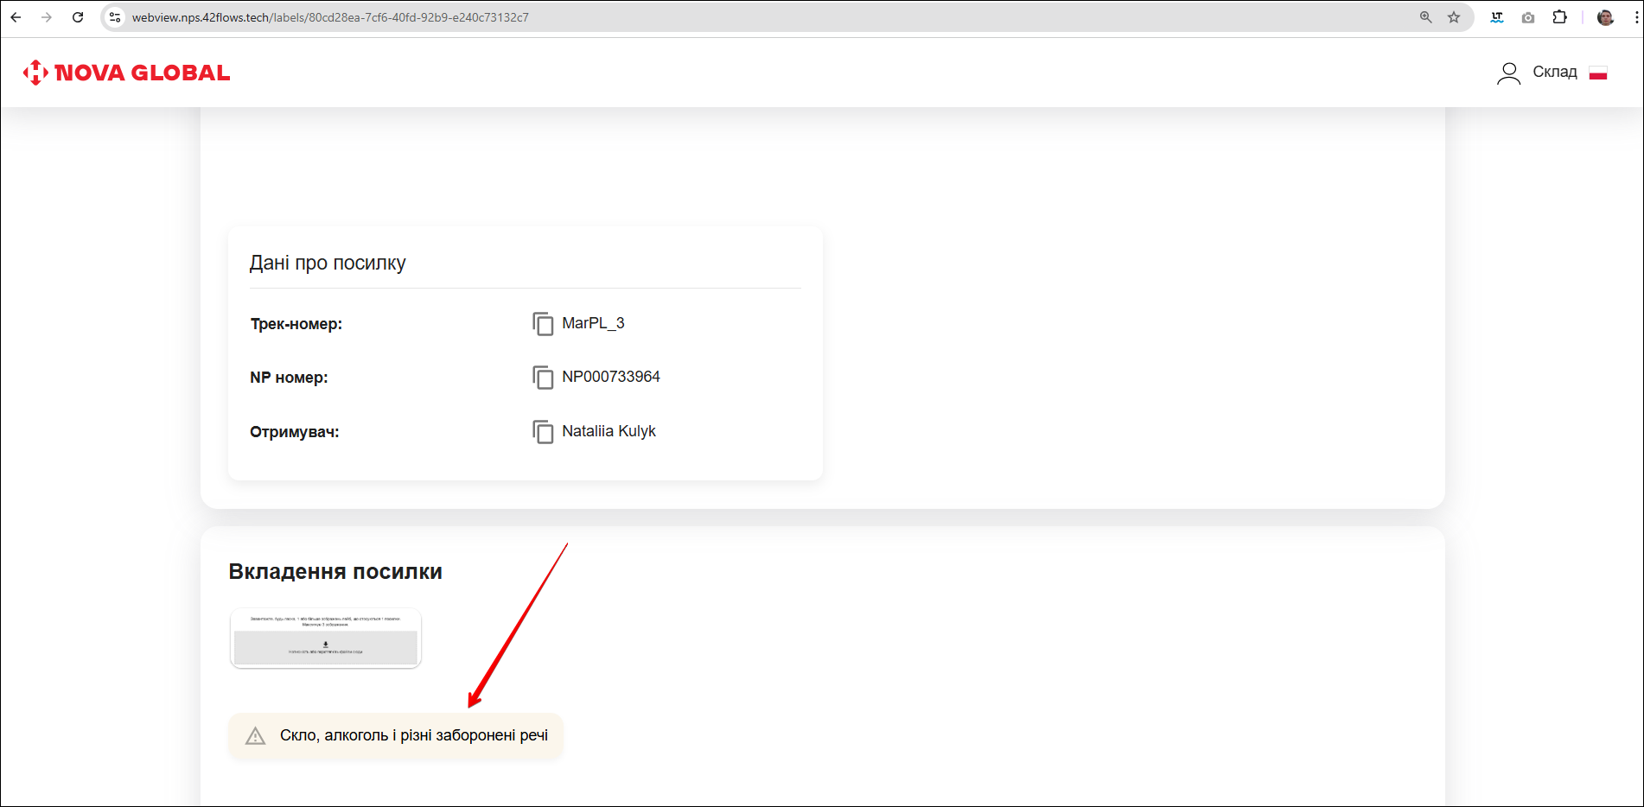The height and width of the screenshot is (807, 1644).
Task: View site information in address bar
Action: click(x=115, y=17)
